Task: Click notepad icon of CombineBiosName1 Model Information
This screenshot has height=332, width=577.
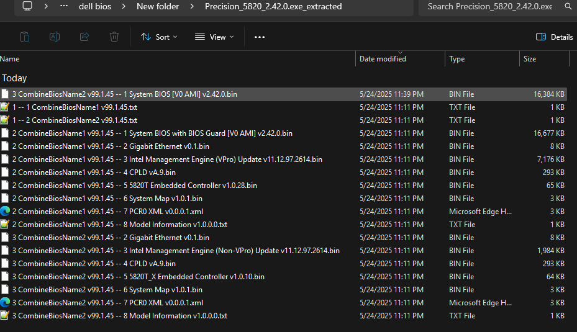Action: (5, 224)
